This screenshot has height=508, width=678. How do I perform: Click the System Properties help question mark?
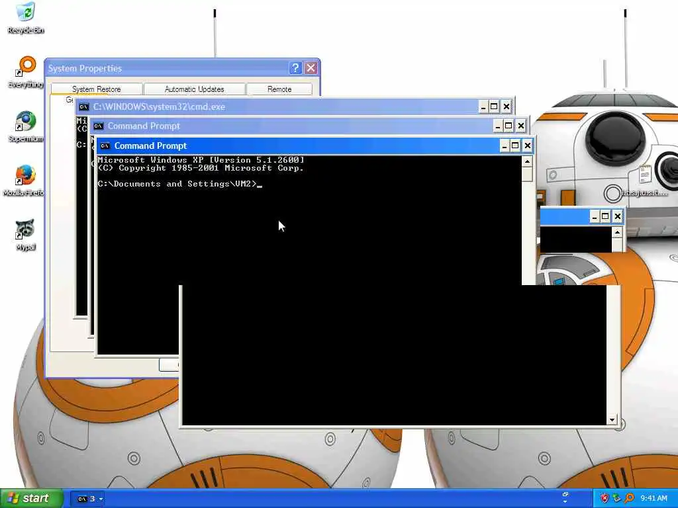[x=295, y=68]
